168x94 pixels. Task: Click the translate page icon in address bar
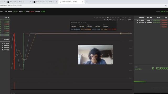[166, 6]
